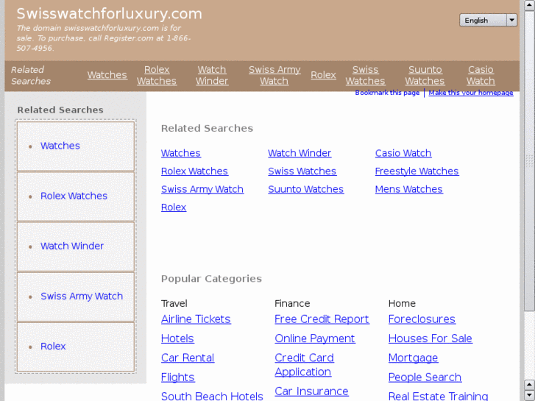
Task: Select Swiss Army Watch in the left sidebar box
Action: pyautogui.click(x=82, y=297)
